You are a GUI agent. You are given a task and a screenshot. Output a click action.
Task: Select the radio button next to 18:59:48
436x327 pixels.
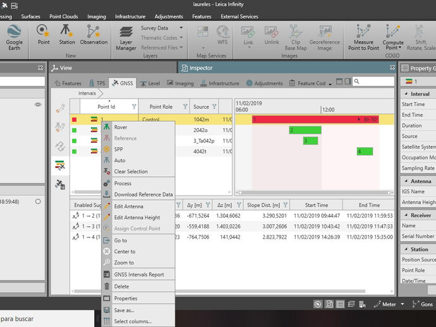point(38,201)
